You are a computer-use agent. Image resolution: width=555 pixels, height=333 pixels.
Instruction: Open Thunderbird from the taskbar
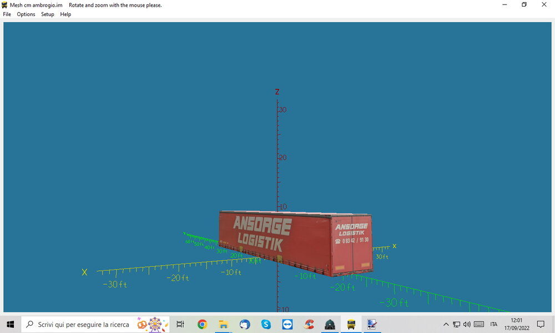[245, 324]
